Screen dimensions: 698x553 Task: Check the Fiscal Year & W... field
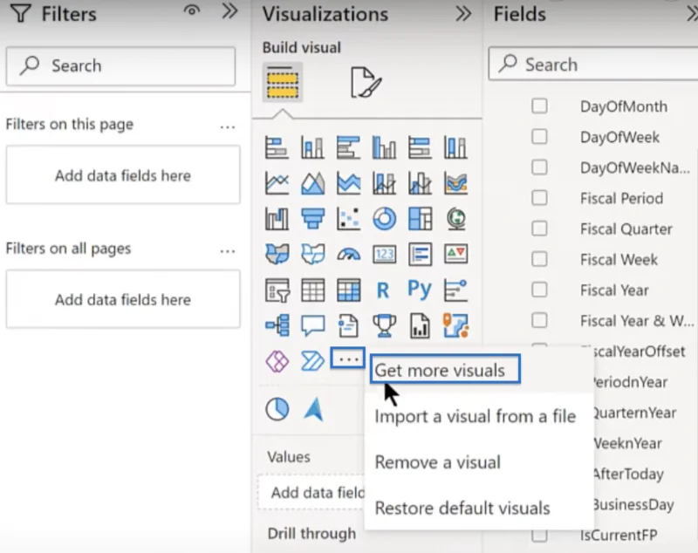click(x=539, y=320)
